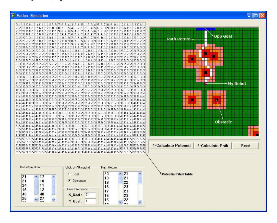
Task: Click the 1-Calculate Potenial button
Action: point(172,145)
